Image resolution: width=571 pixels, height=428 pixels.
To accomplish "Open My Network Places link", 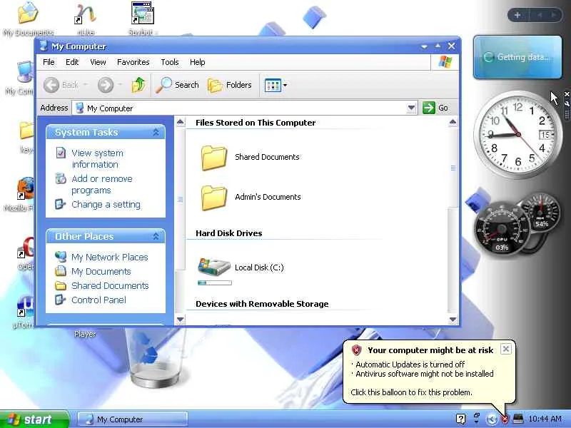I will [110, 258].
